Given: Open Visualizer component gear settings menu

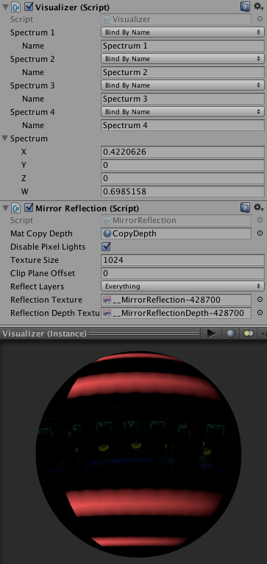Looking at the screenshot, I should click(x=259, y=7).
